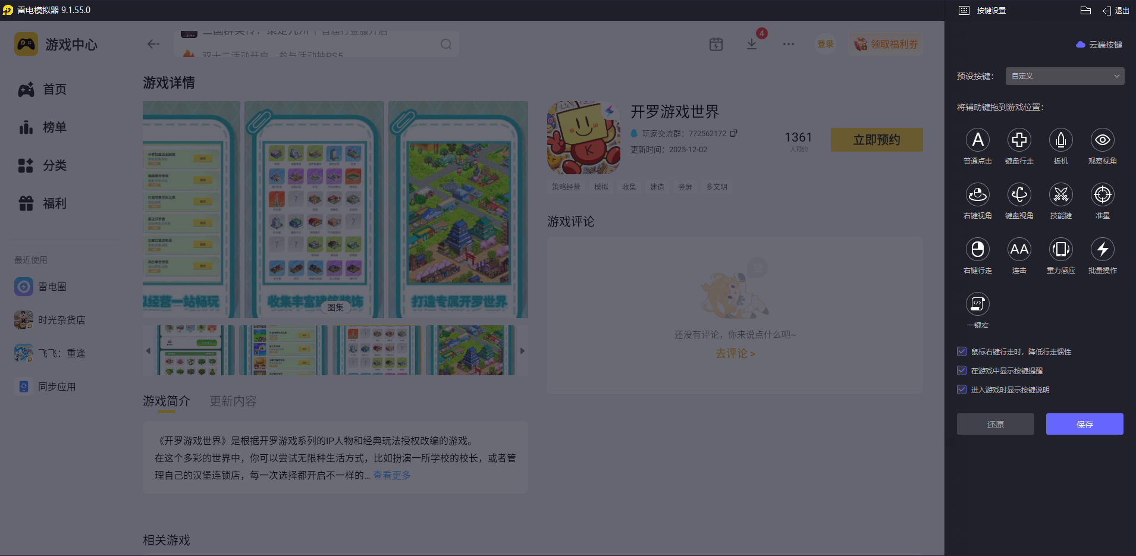Pick the 键盘视角 keyboard view icon
1136x556 pixels.
[1019, 194]
